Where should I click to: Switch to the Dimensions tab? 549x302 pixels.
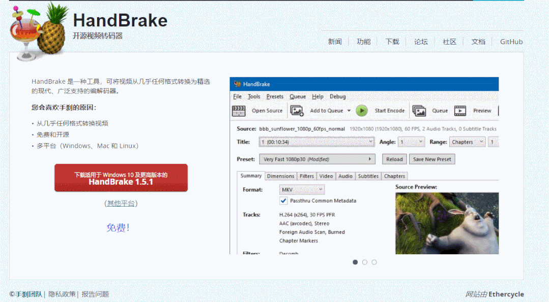(279, 176)
